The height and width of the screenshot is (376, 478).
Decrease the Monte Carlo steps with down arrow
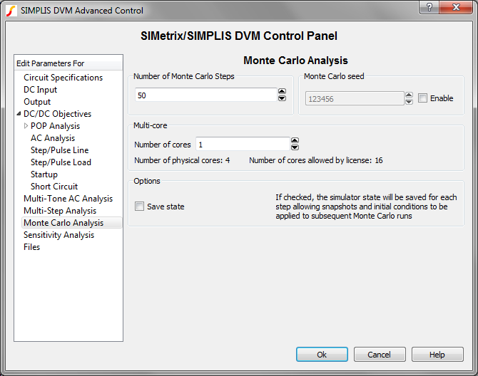282,98
